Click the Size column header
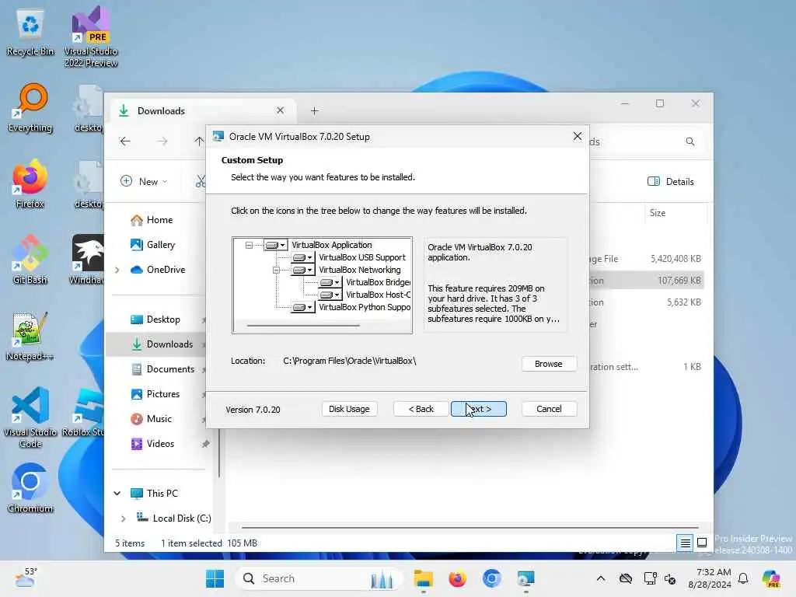This screenshot has height=597, width=796. tap(676, 213)
